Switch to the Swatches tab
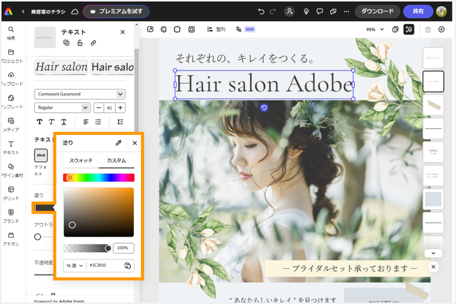 click(x=81, y=161)
